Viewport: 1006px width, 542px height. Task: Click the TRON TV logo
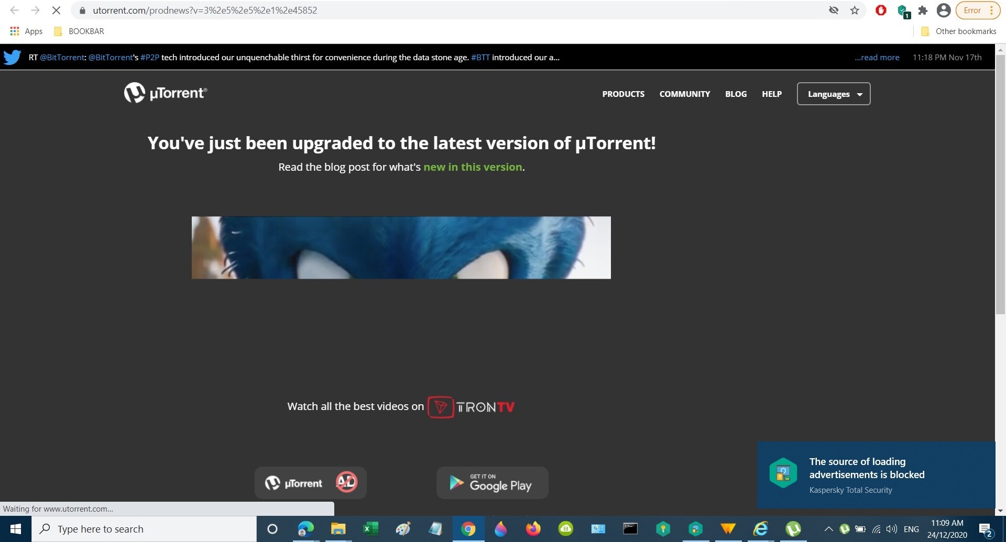[472, 407]
